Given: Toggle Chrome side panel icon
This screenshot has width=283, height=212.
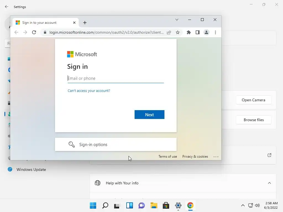Looking at the screenshot, I should click(198, 33).
